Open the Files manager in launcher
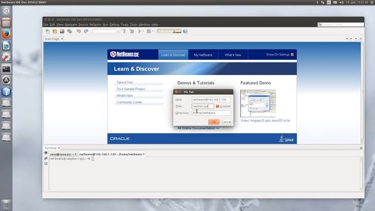This screenshot has width=375, height=211. [6, 23]
